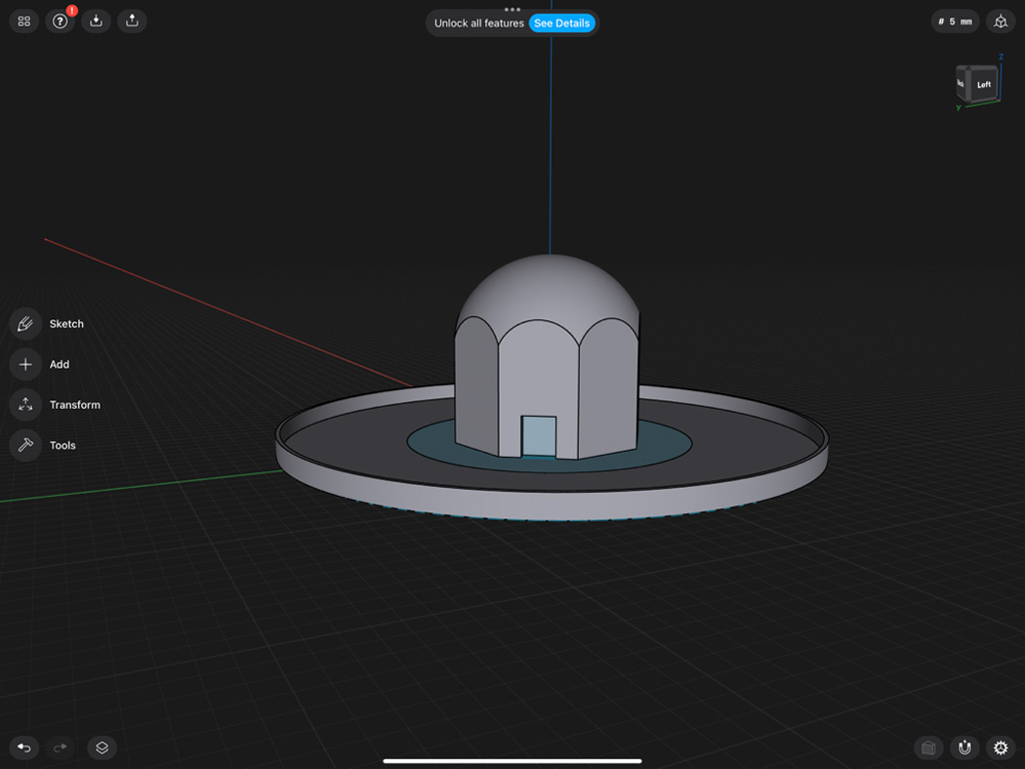Open the designs grid view
This screenshot has width=1025, height=769.
24,21
